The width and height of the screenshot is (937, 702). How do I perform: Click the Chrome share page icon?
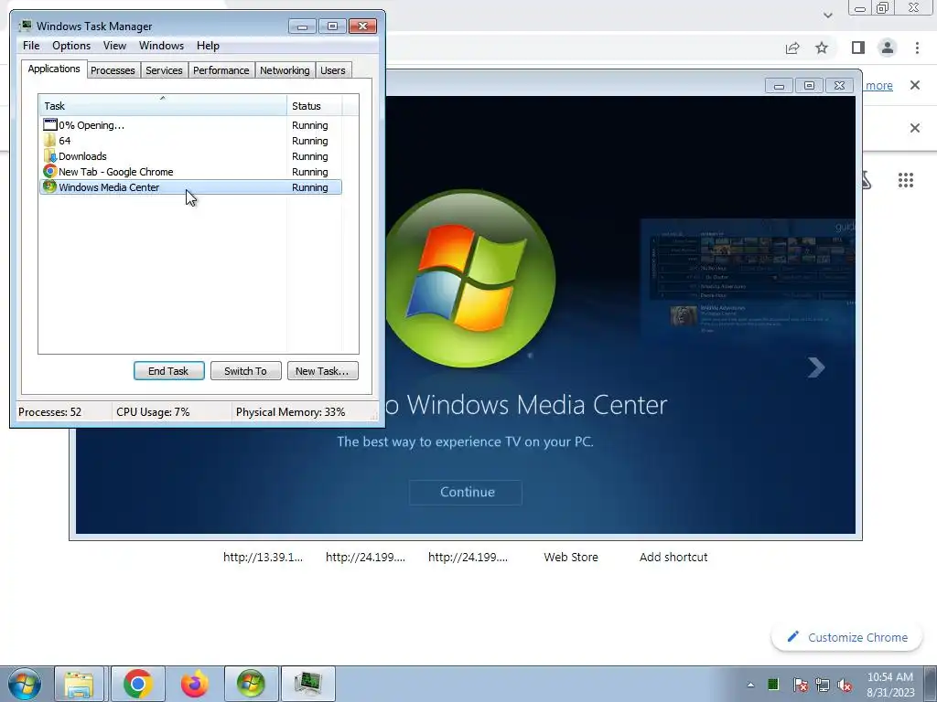tap(792, 48)
